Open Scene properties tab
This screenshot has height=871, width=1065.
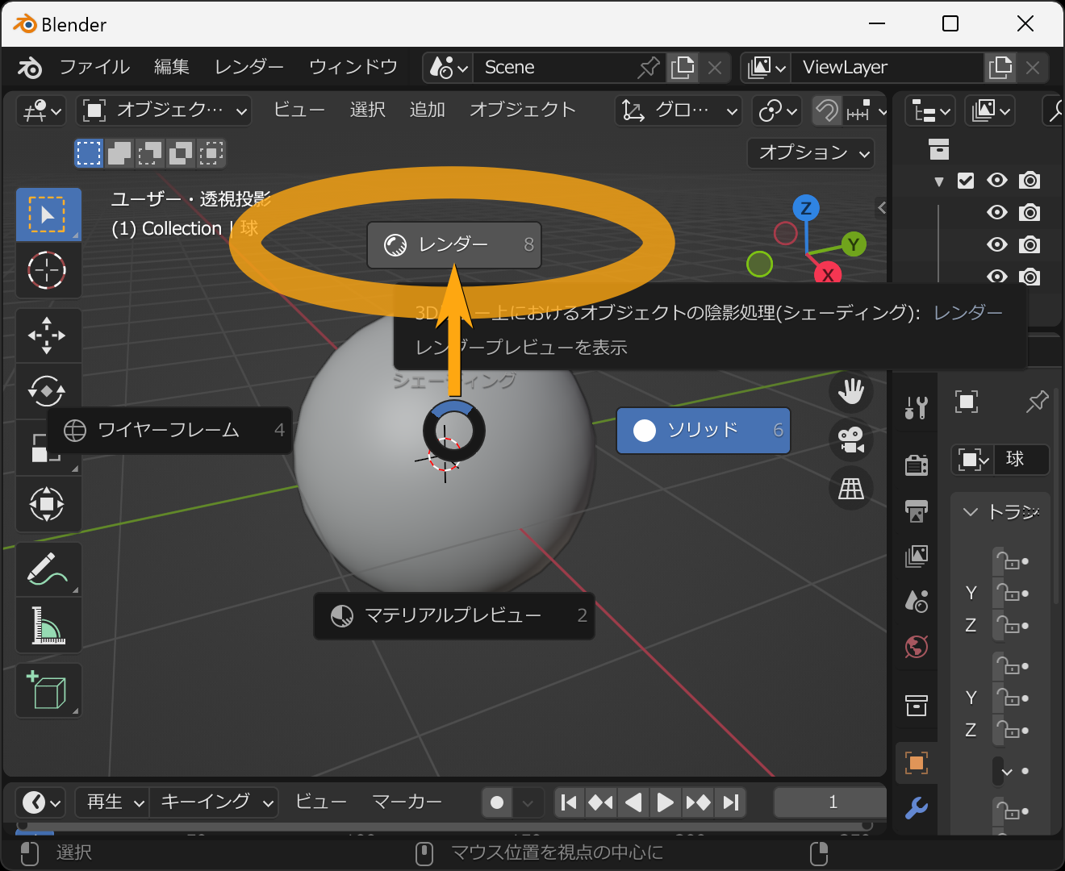[x=917, y=601]
